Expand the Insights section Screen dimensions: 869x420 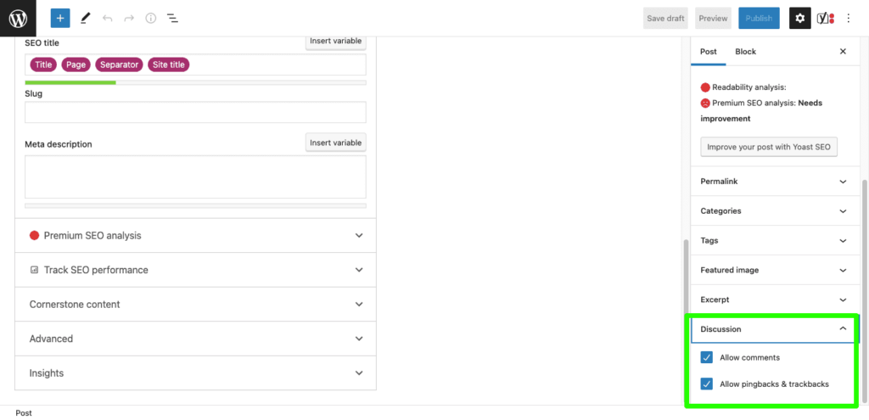tap(196, 372)
